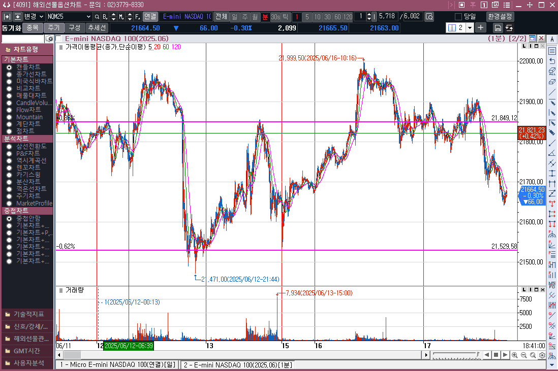Switch to the E-mini NASDAQ 100(2025.06)[1분] tab

(238, 365)
